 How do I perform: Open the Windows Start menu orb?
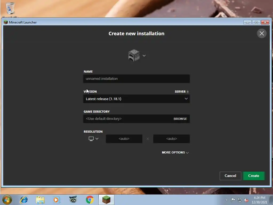(x=7, y=200)
